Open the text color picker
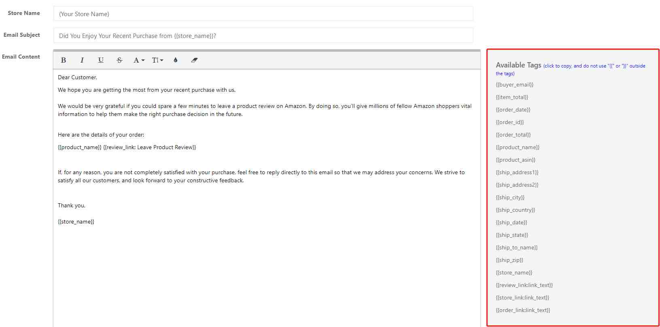The height and width of the screenshot is (327, 660). pyautogui.click(x=176, y=60)
